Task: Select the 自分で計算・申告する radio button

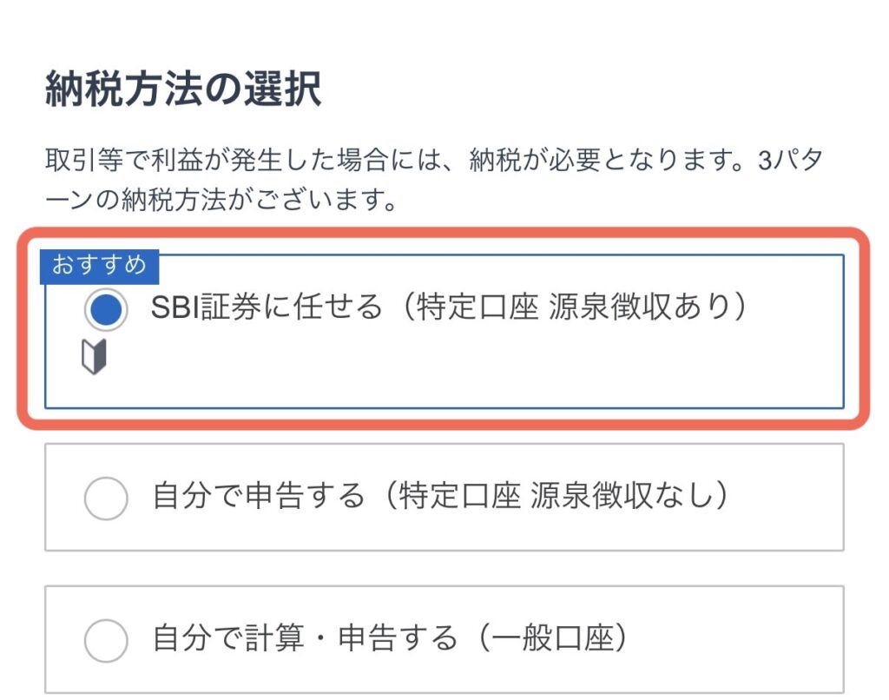Action: [106, 641]
